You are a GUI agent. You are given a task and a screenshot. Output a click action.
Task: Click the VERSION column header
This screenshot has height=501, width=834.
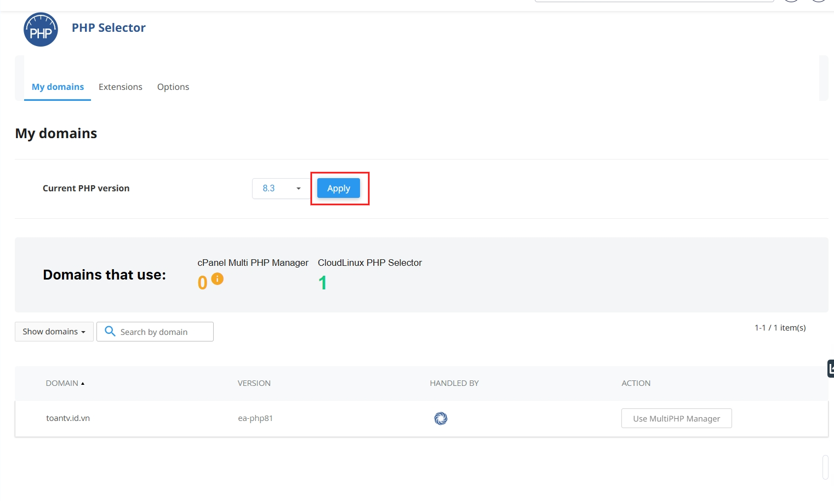coord(254,383)
